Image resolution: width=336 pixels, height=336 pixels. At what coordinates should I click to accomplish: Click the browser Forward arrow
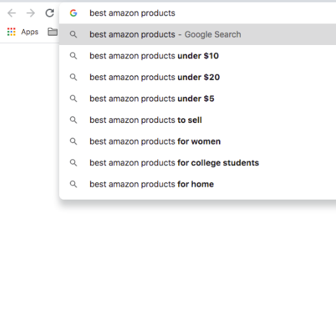pos(31,13)
